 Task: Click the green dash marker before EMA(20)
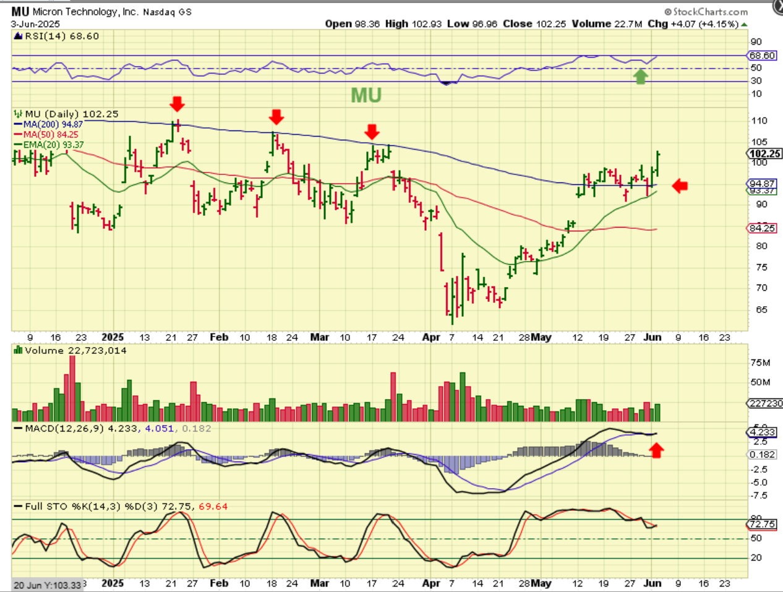(18, 145)
